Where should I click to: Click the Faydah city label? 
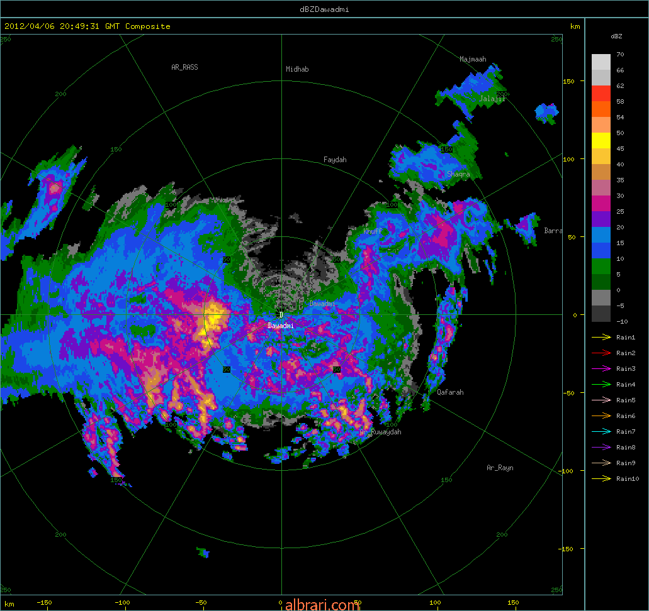(335, 160)
